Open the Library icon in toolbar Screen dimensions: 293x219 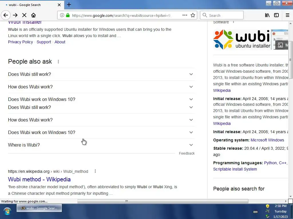268,15
